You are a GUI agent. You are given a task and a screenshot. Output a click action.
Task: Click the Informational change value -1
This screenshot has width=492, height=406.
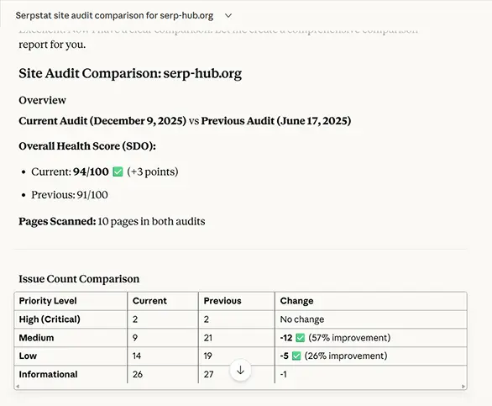tap(283, 374)
